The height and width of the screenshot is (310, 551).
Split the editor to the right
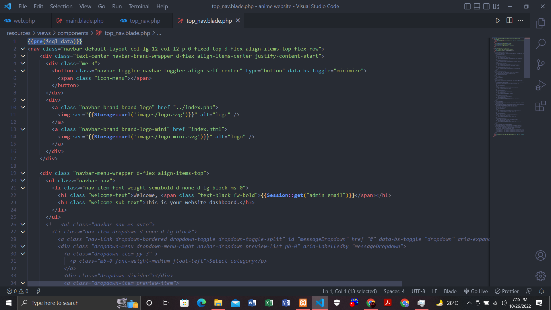click(509, 20)
